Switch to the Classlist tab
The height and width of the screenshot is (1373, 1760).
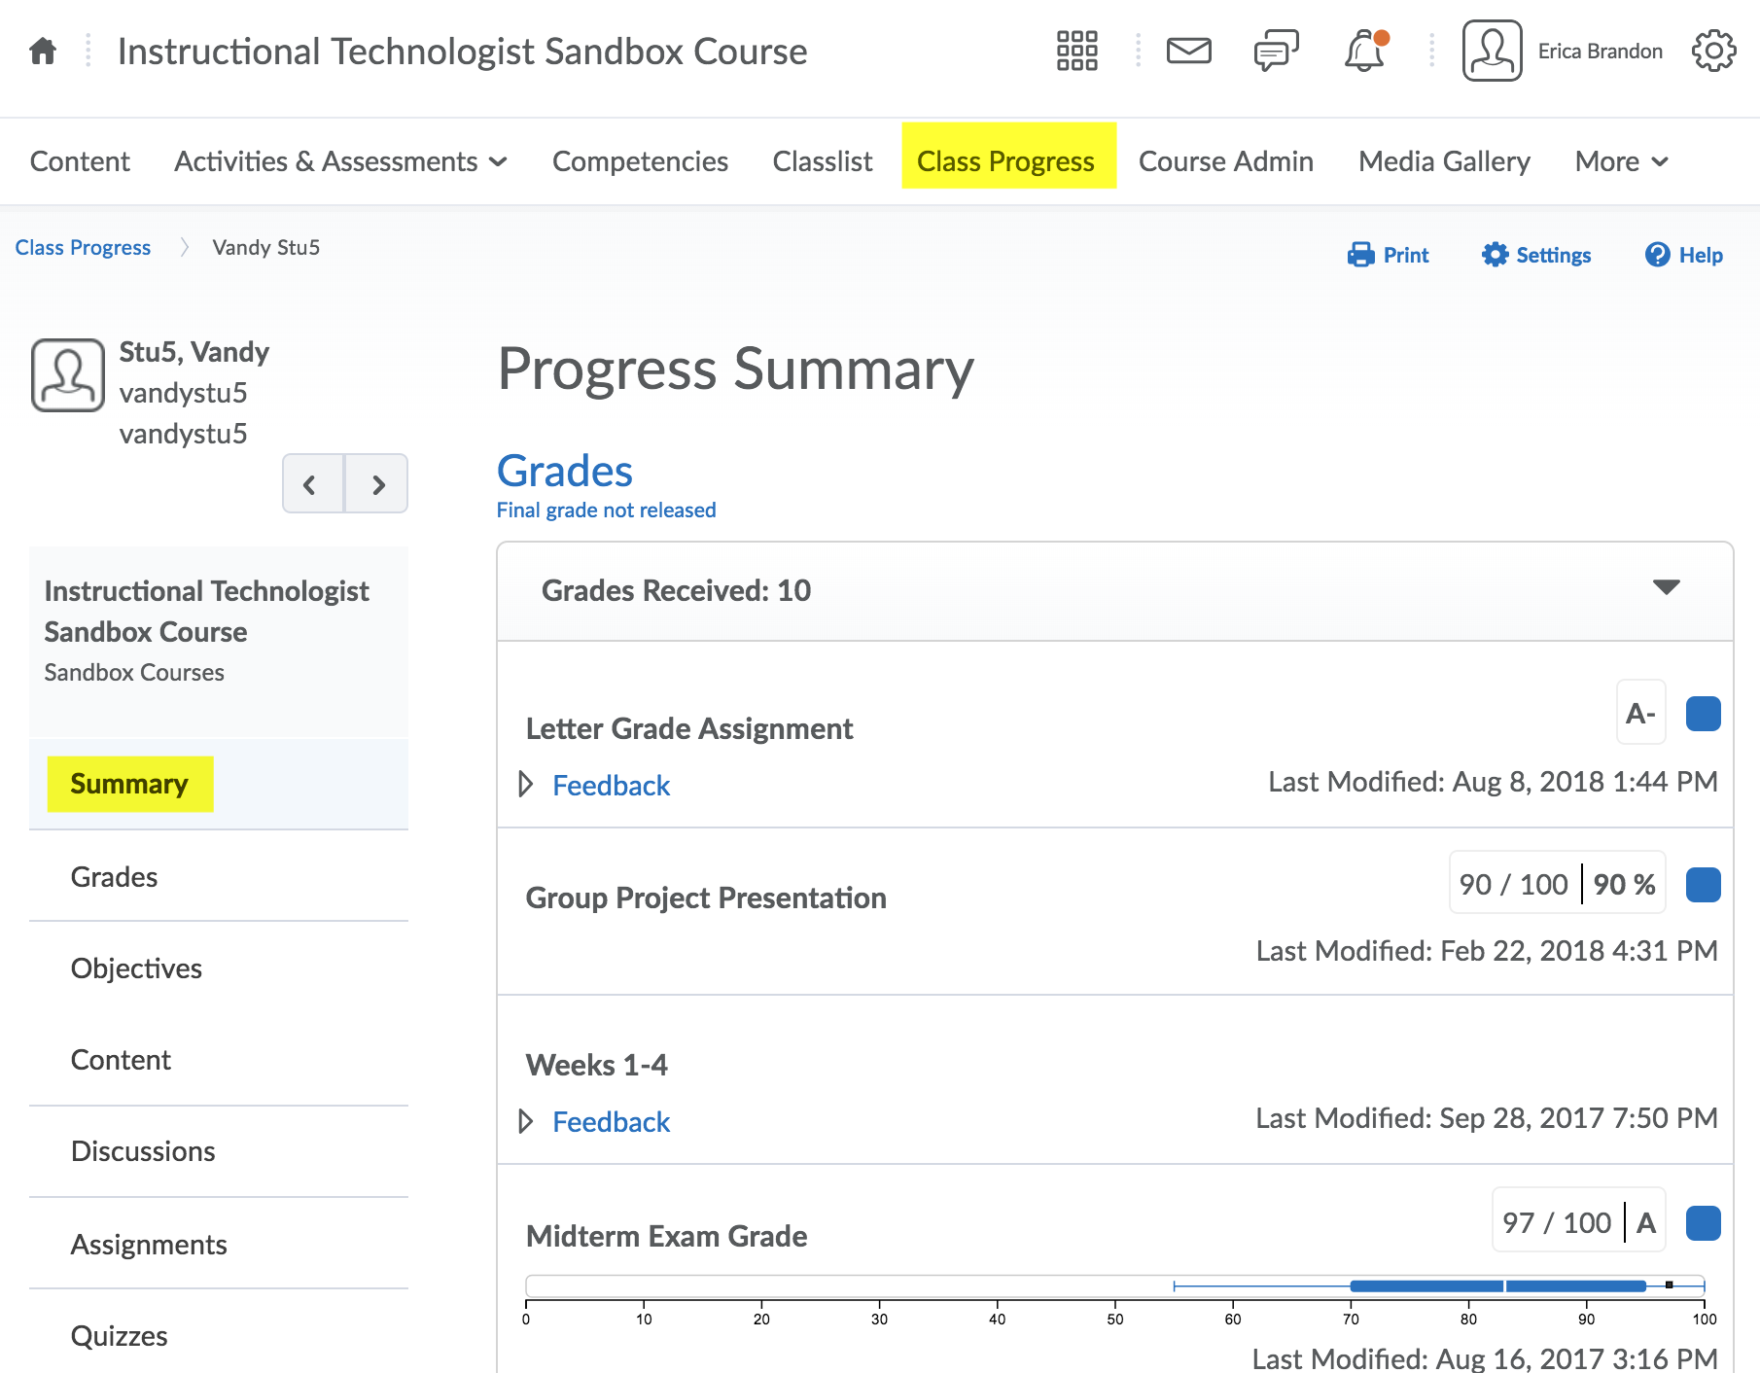822,161
